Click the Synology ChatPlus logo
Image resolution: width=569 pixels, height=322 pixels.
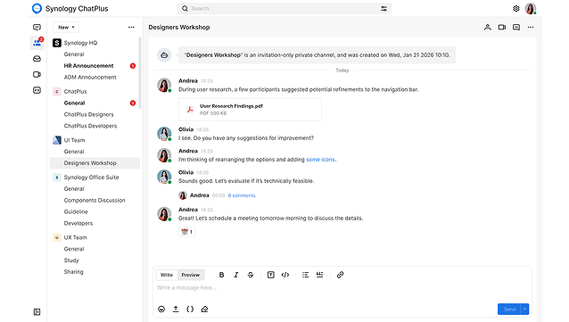tap(37, 8)
